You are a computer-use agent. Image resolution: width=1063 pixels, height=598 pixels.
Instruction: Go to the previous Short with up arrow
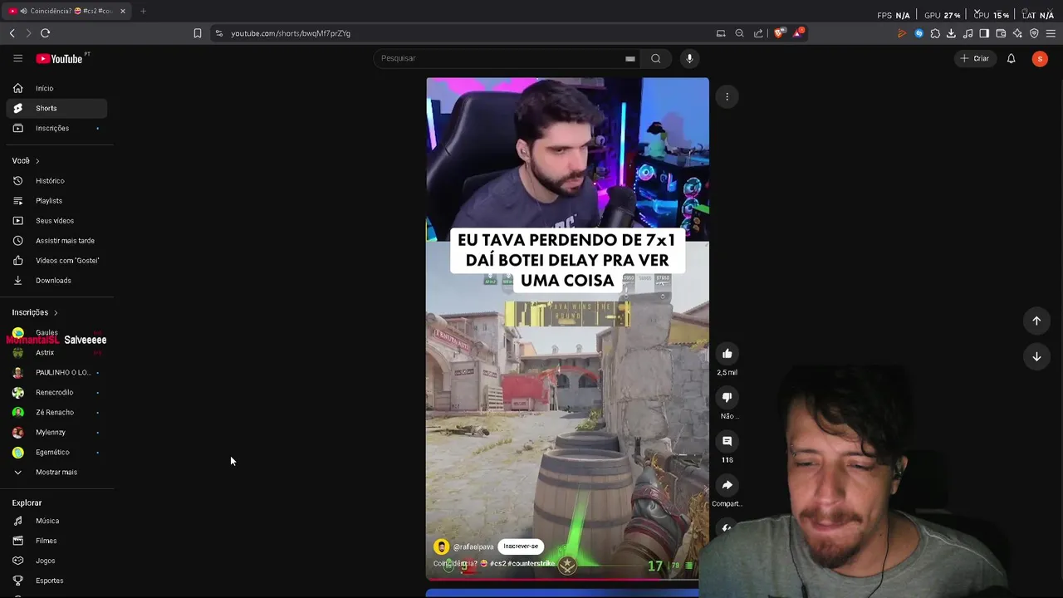tap(1036, 321)
